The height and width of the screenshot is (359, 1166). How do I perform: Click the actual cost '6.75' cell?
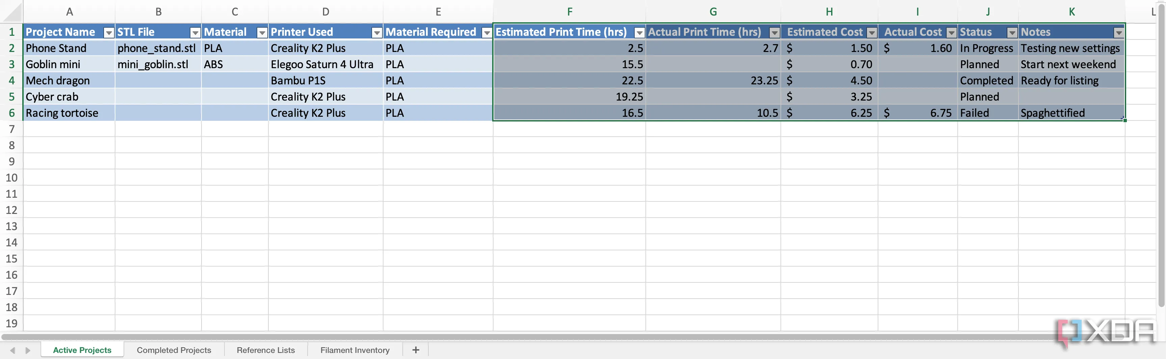(918, 113)
